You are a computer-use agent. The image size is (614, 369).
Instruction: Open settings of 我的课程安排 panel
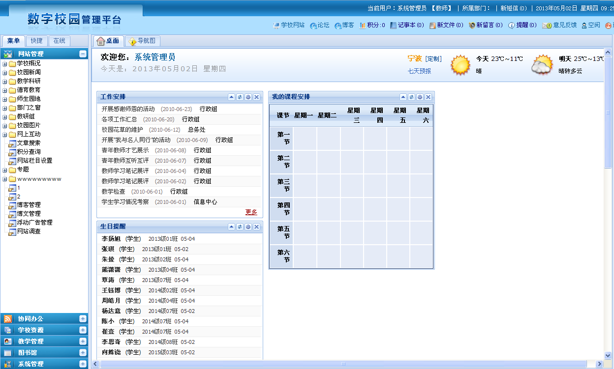point(420,97)
